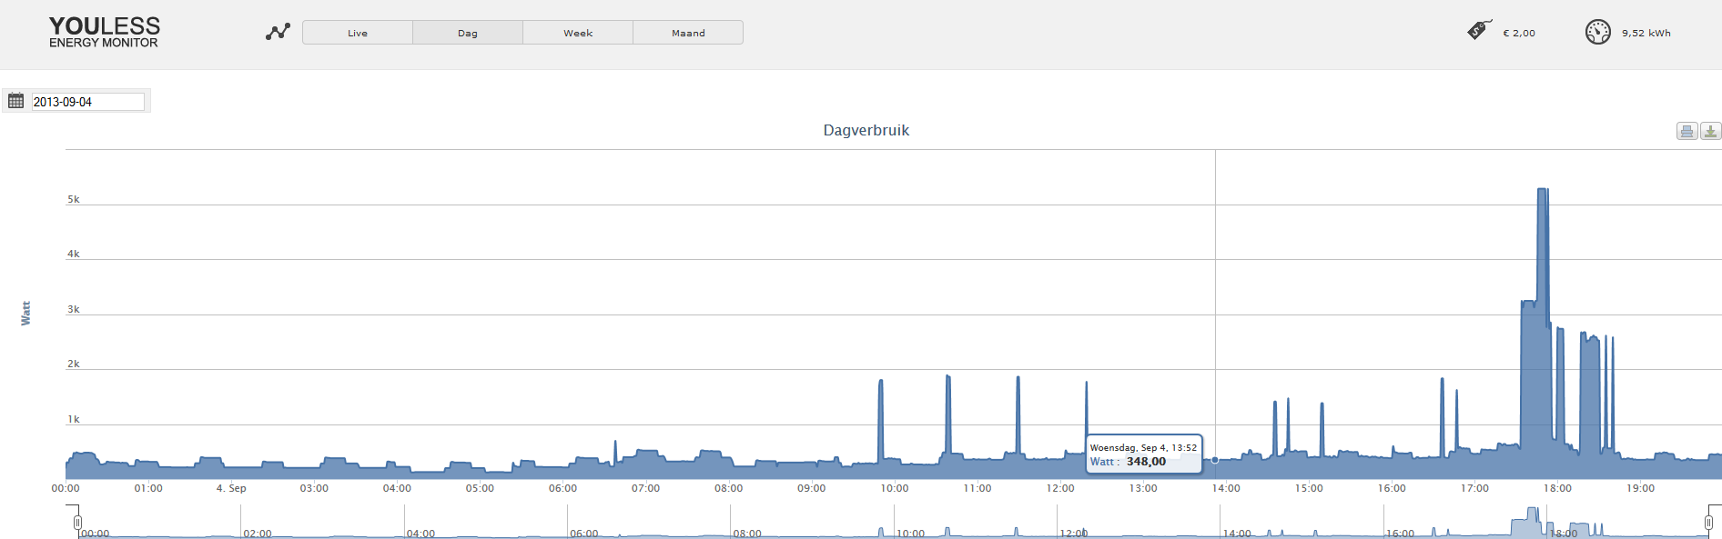1722x539 pixels.
Task: Grab the right navigator range handle
Action: click(x=1708, y=523)
